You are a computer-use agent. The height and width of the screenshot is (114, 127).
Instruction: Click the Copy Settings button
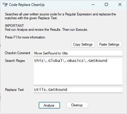coord(83,44)
